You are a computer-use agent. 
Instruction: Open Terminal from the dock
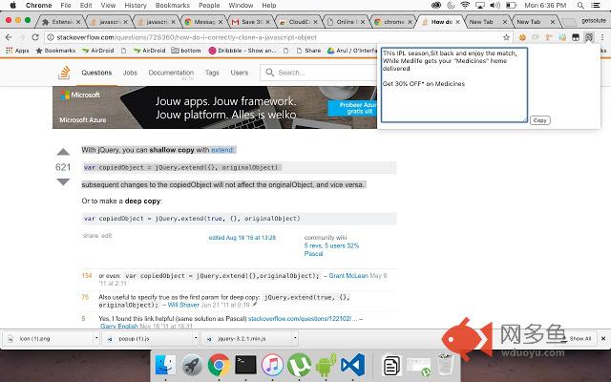[245, 364]
